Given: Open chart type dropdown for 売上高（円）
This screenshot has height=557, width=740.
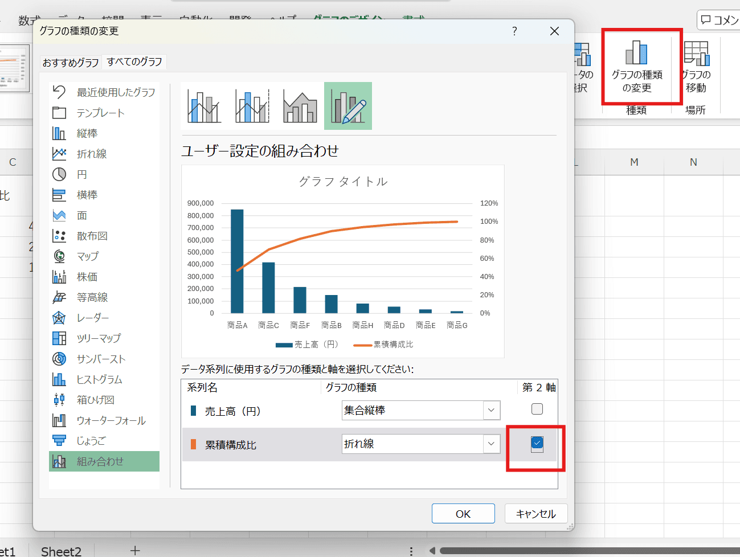Looking at the screenshot, I should pos(491,410).
